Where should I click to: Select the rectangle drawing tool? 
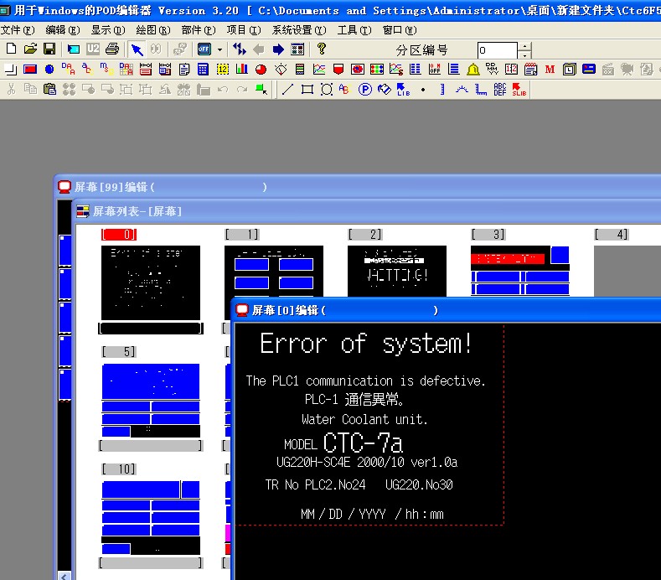[x=307, y=89]
